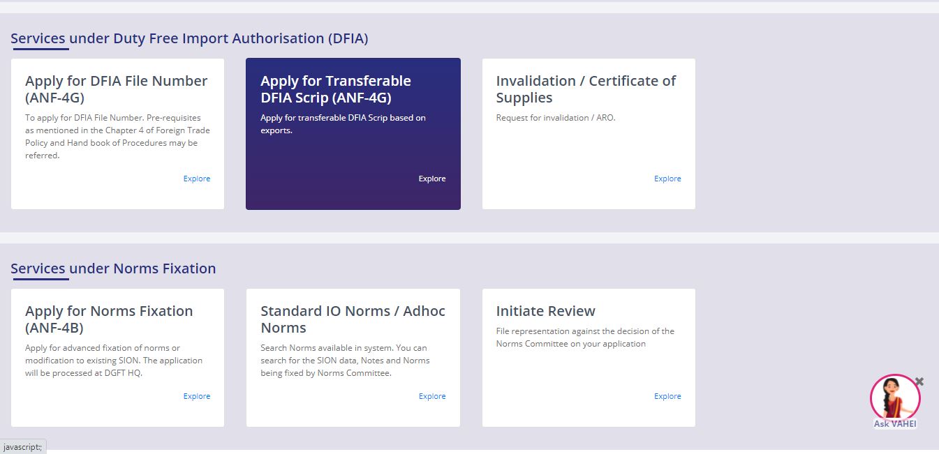Click the Services under Norms Fixation heading
Viewport: 939px width, 454px height.
click(113, 268)
